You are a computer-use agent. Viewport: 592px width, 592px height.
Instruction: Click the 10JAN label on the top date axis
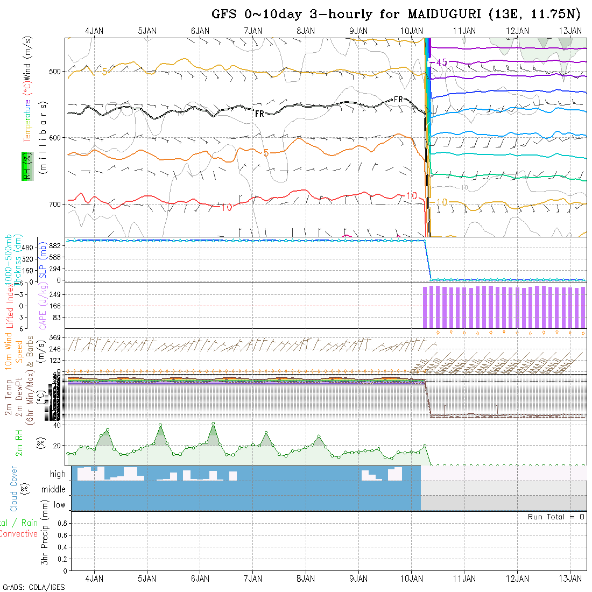coord(412,31)
